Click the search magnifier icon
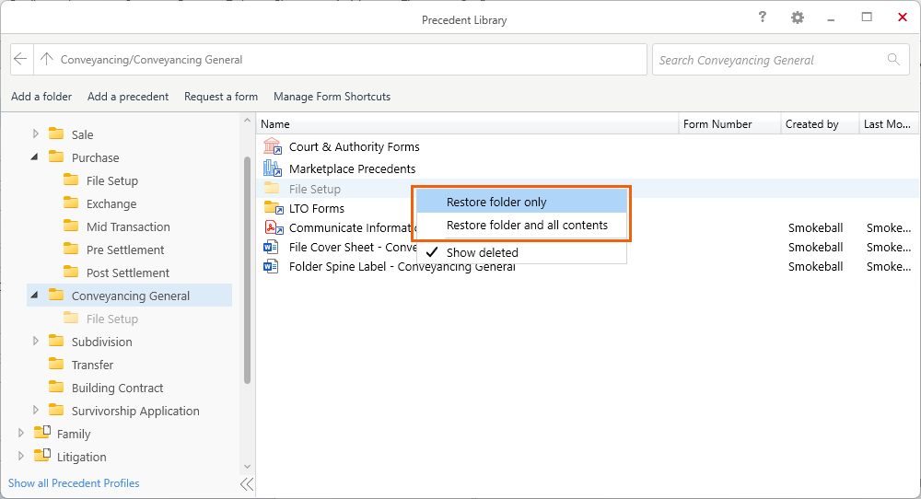Screen dimensions: 921x499 tap(893, 60)
